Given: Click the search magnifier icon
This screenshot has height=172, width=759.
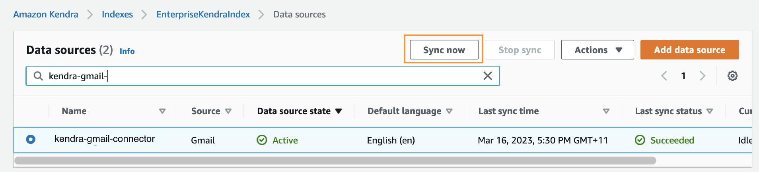Looking at the screenshot, I should pyautogui.click(x=38, y=76).
